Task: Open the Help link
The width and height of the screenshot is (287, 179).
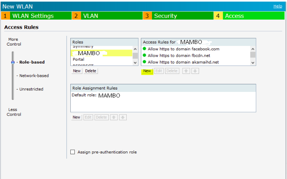Action: [x=277, y=6]
